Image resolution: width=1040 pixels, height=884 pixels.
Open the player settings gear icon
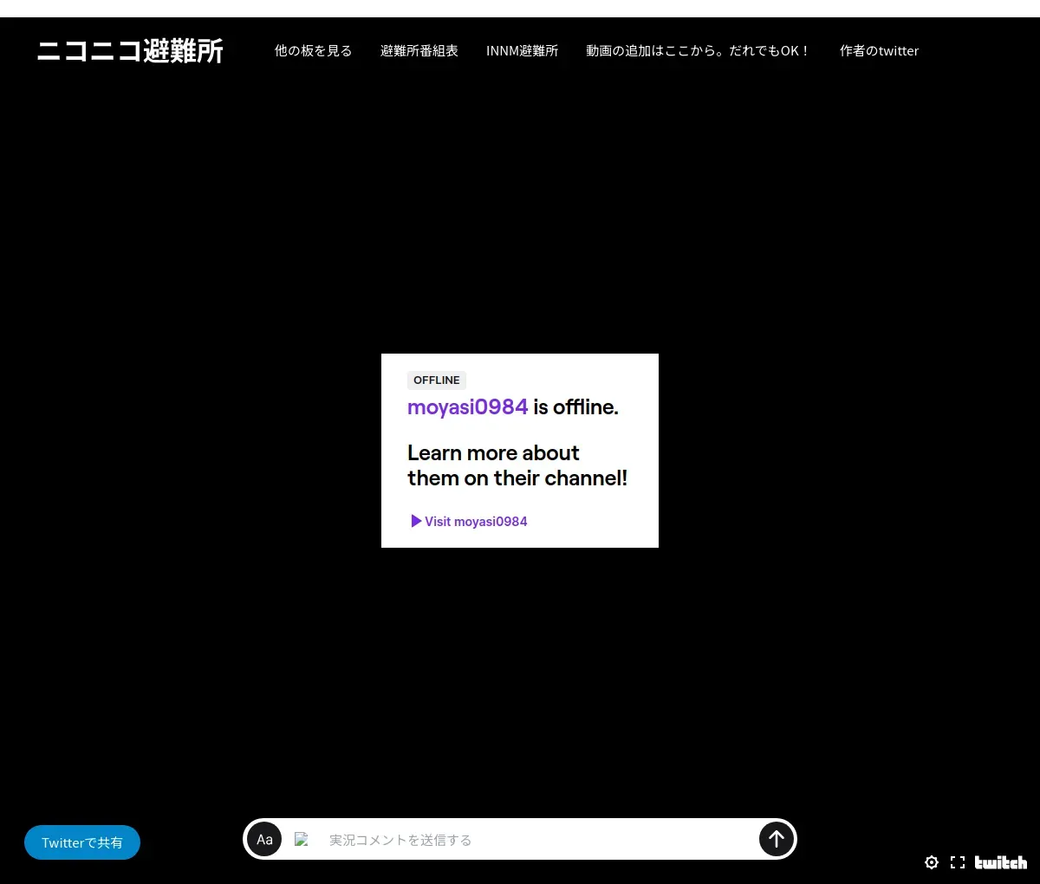point(932,862)
